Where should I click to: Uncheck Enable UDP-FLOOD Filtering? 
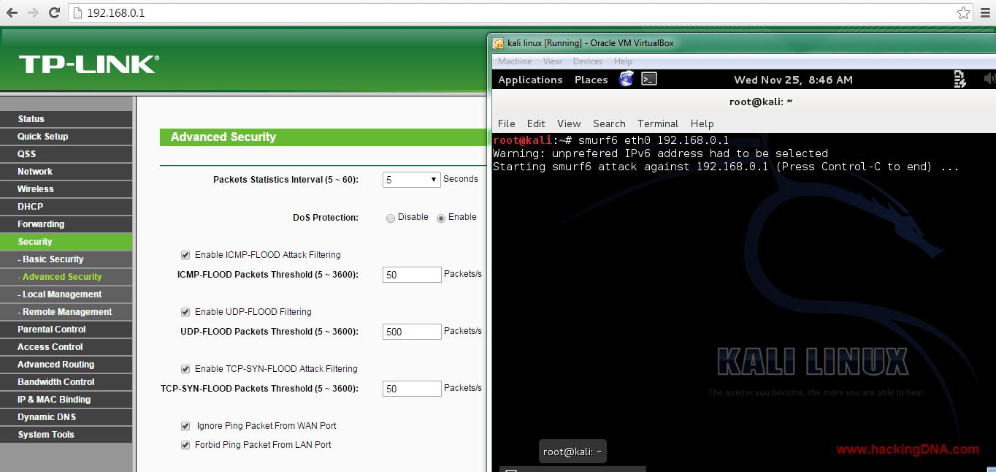tap(185, 312)
